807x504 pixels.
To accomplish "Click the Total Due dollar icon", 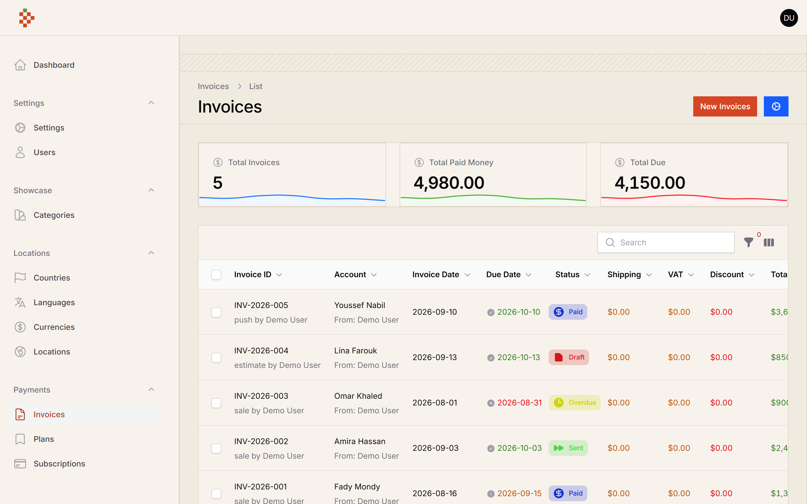I will (620, 162).
